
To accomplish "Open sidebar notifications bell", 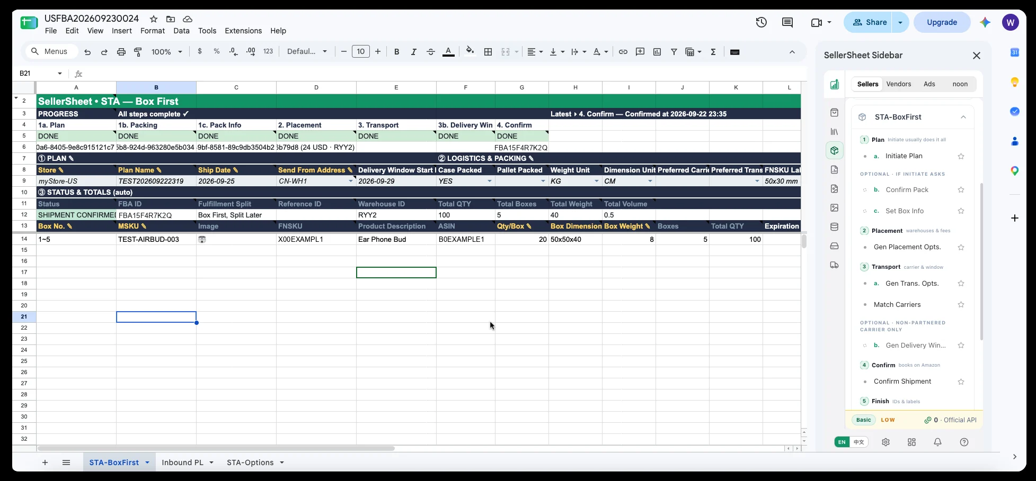I will coord(937,442).
